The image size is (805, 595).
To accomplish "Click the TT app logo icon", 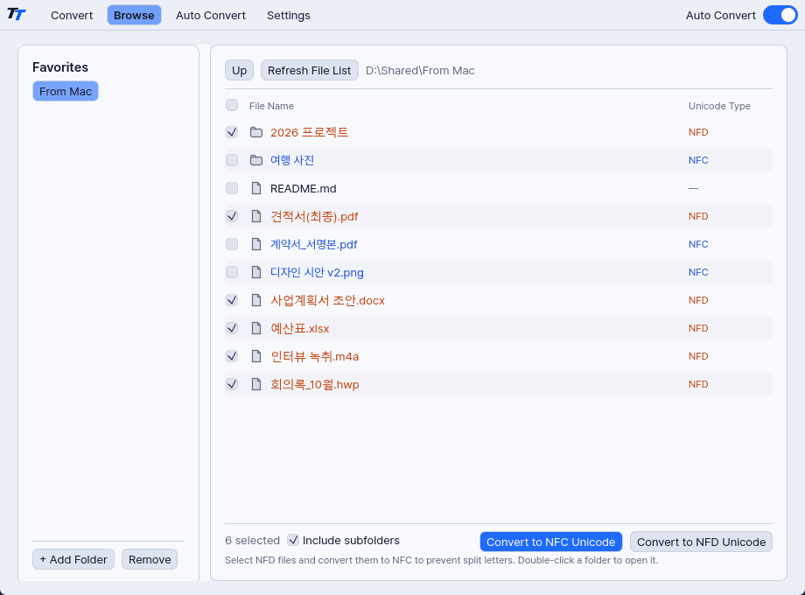I will click(x=17, y=14).
